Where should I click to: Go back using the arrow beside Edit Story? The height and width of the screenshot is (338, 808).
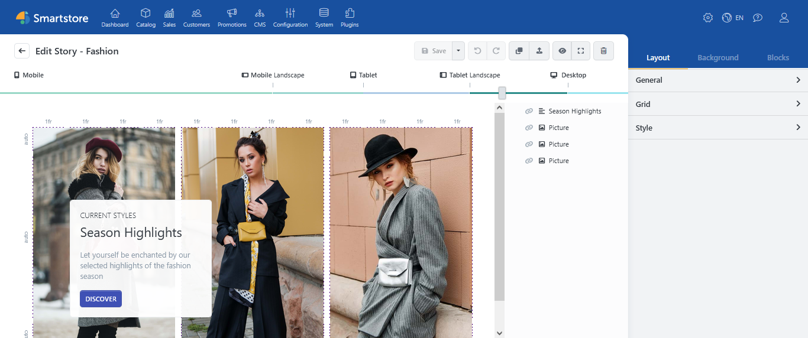pyautogui.click(x=22, y=51)
